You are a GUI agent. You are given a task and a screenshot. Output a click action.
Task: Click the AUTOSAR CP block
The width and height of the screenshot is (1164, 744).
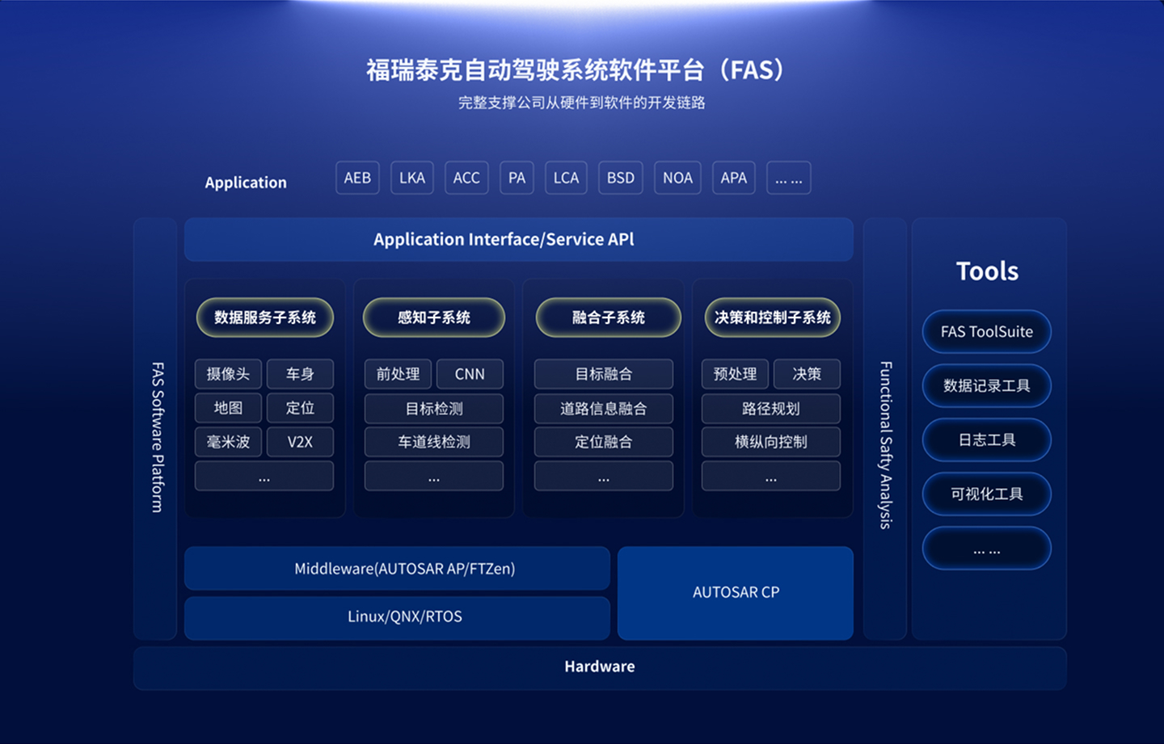[736, 592]
